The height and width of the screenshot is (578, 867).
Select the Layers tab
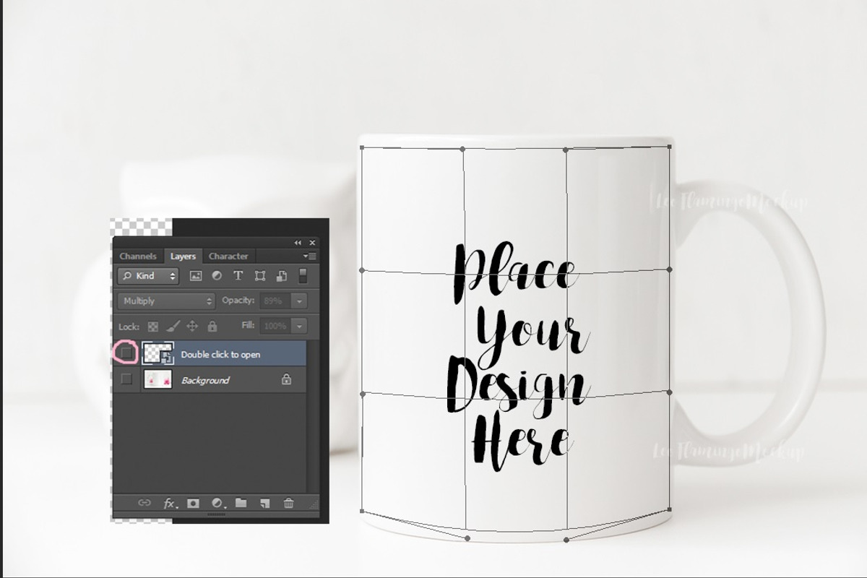[183, 256]
